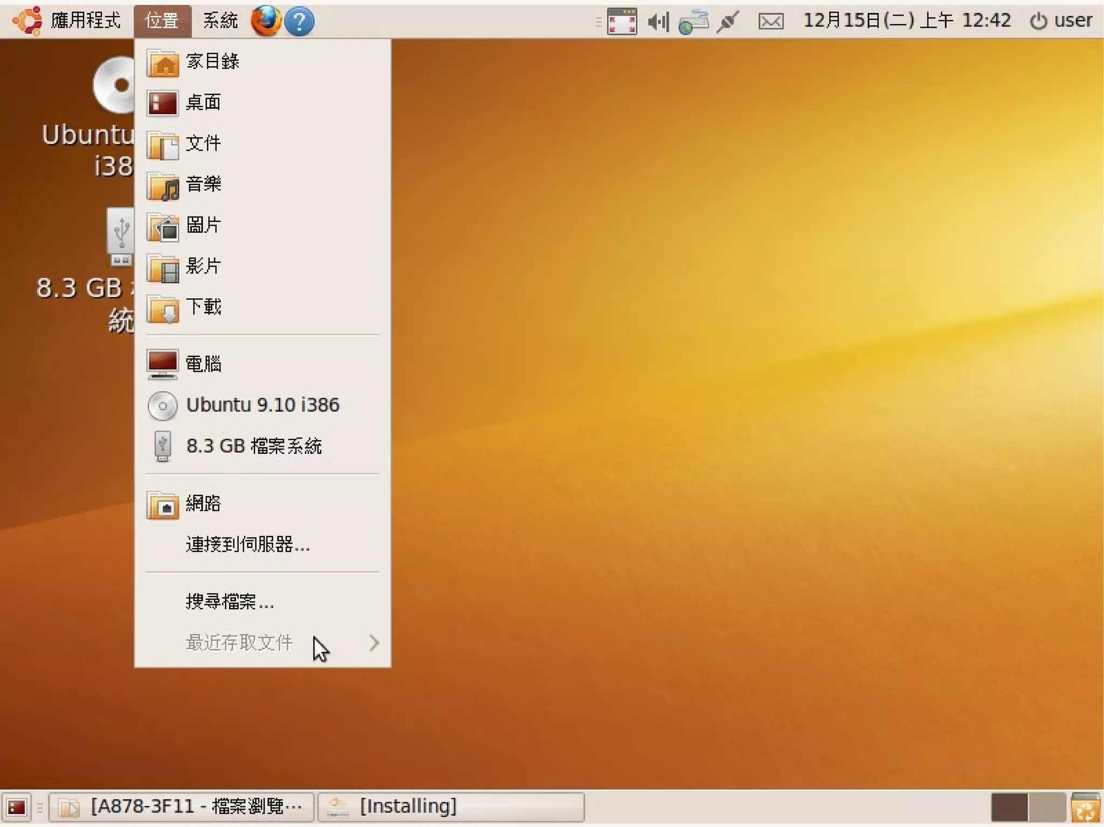Image resolution: width=1104 pixels, height=827 pixels.
Task: Click the power plug tray icon
Action: tap(728, 22)
